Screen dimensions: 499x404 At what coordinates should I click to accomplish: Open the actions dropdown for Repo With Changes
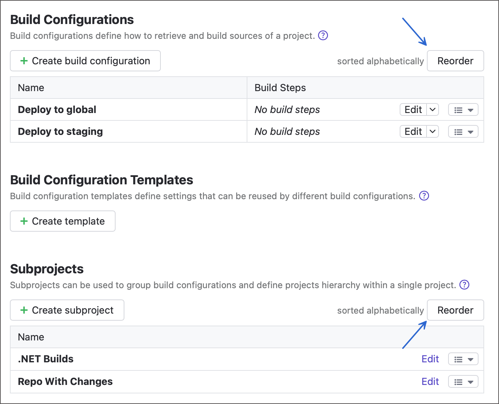[x=463, y=381]
